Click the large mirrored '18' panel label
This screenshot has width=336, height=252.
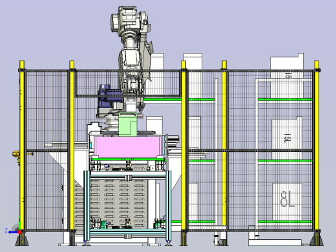(x=287, y=198)
